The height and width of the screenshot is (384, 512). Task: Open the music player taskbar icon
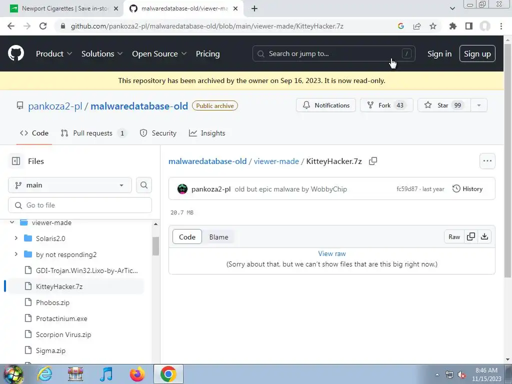[x=106, y=374]
